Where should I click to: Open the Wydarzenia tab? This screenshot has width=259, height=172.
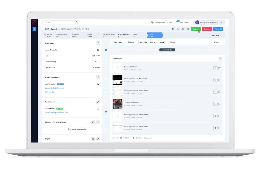[x=142, y=42]
